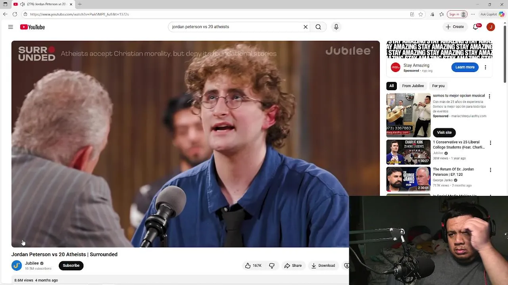The image size is (508, 285).
Task: Click the video player to pause
Action: pos(195,144)
